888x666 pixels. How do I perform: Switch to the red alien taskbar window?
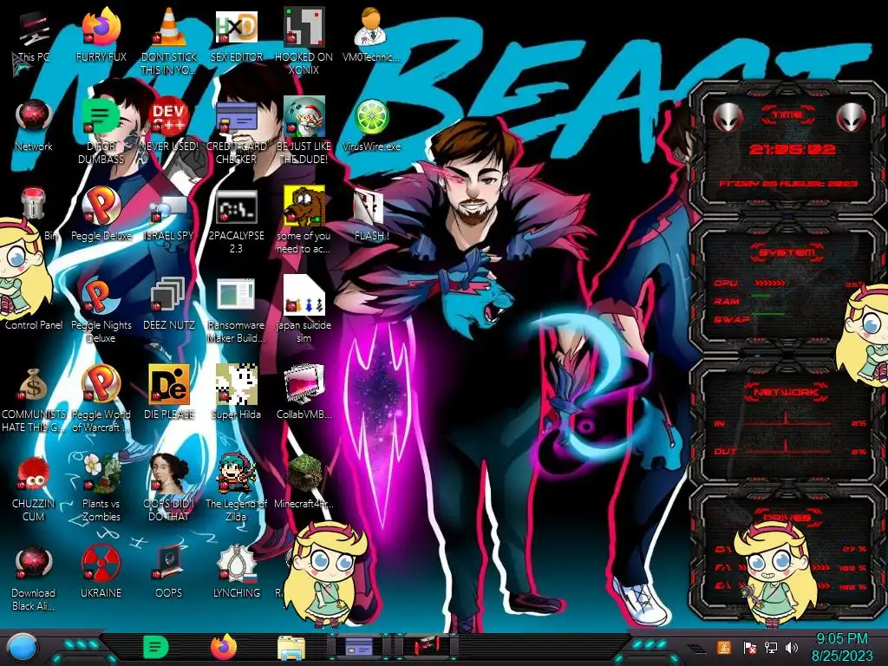click(x=427, y=646)
